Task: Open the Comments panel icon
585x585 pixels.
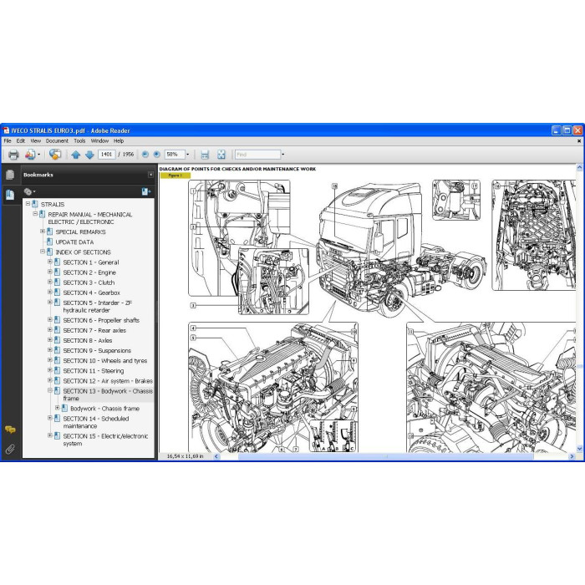Action: point(10,430)
